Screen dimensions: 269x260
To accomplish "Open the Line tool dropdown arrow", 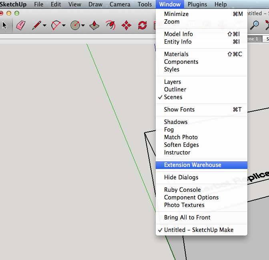I will tap(44, 25).
